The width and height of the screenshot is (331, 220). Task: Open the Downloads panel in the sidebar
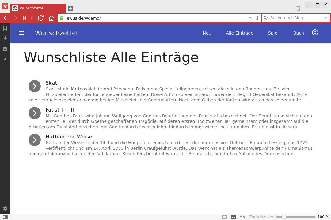pyautogui.click(x=5, y=38)
